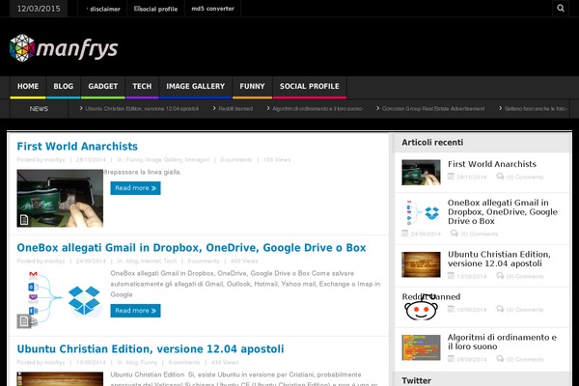Open the social profile link in top bar
The height and width of the screenshot is (386, 579).
155,9
